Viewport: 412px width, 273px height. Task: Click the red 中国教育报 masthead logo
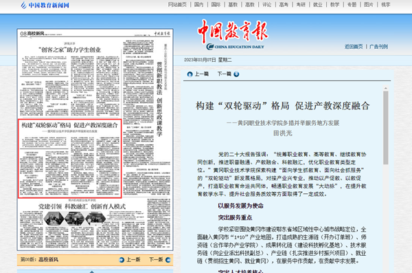coord(233,31)
